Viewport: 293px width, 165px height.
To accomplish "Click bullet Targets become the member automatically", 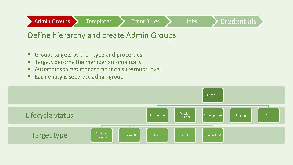I will (88, 62).
